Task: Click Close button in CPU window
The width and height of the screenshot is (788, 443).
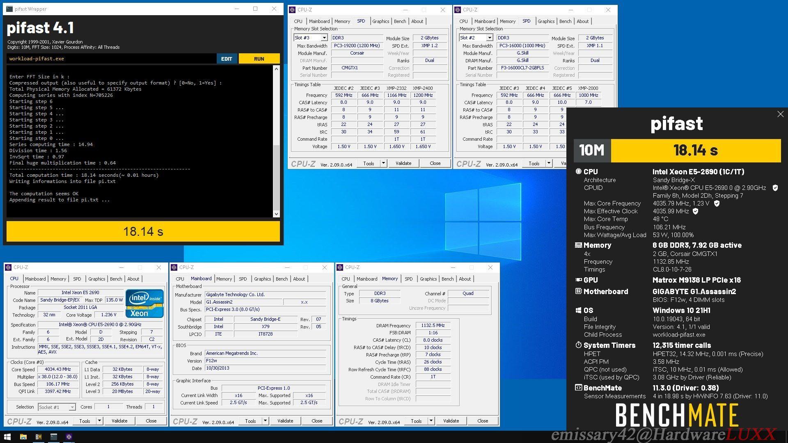Action: [x=151, y=421]
